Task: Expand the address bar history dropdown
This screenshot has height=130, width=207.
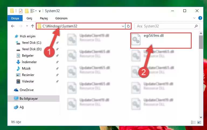Action: coord(123,26)
